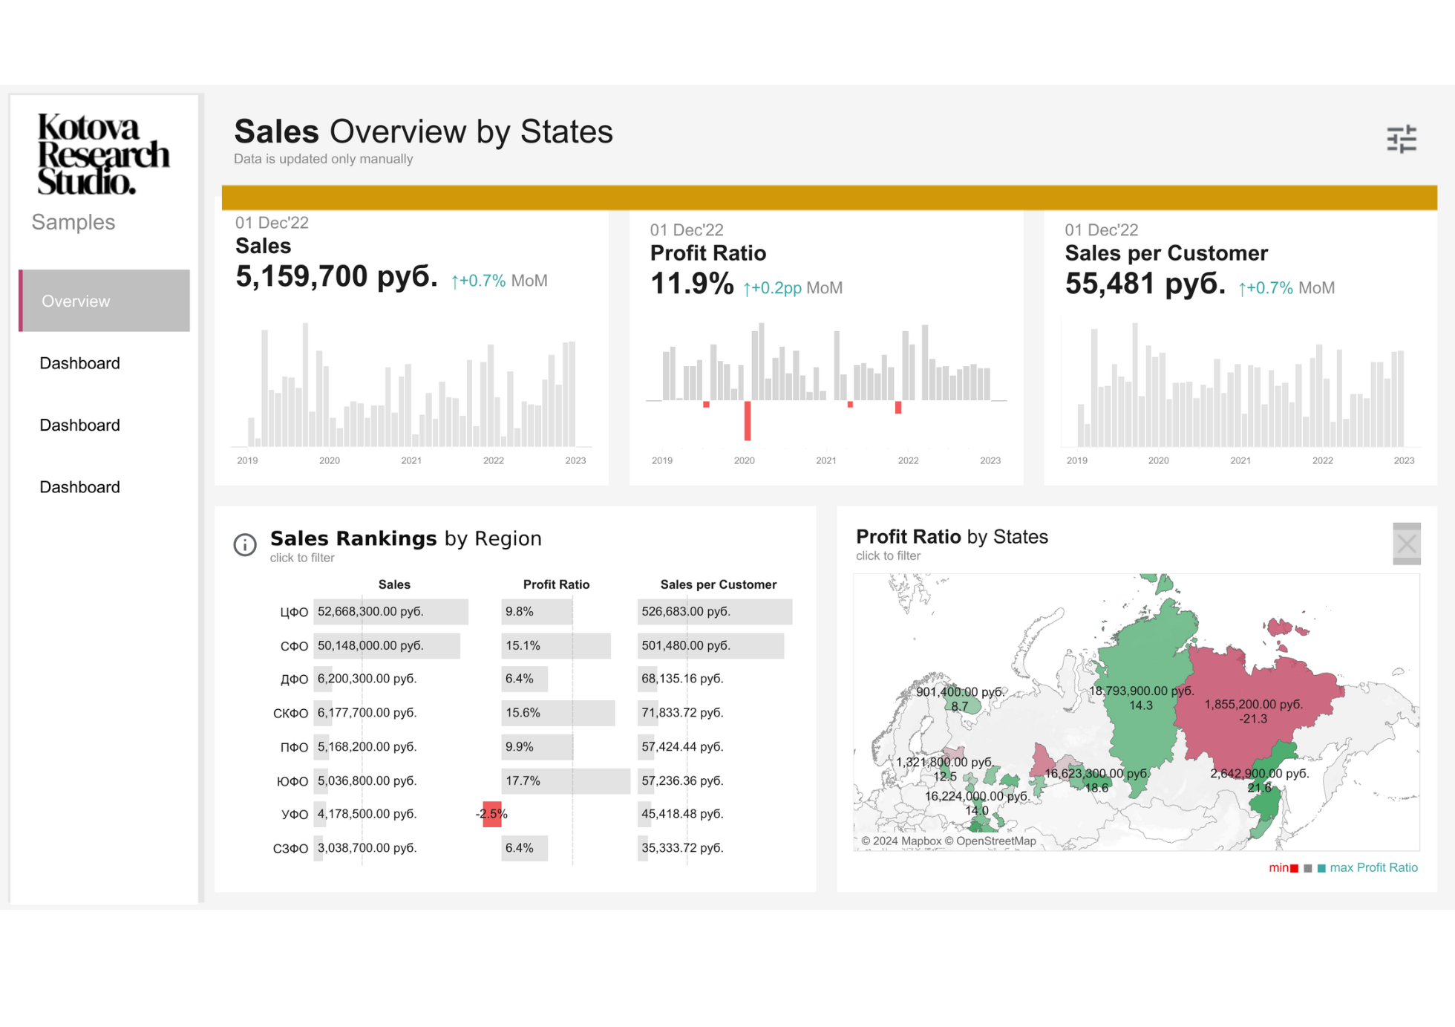The image size is (1455, 1027).
Task: Click the Kotova Research Studio logo
Action: coord(103,154)
